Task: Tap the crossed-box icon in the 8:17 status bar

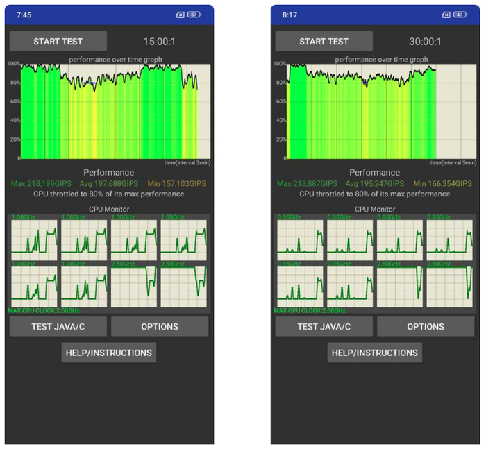Action: point(446,15)
